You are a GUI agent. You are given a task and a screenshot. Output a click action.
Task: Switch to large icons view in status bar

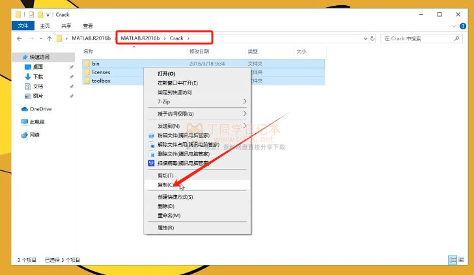(x=461, y=260)
